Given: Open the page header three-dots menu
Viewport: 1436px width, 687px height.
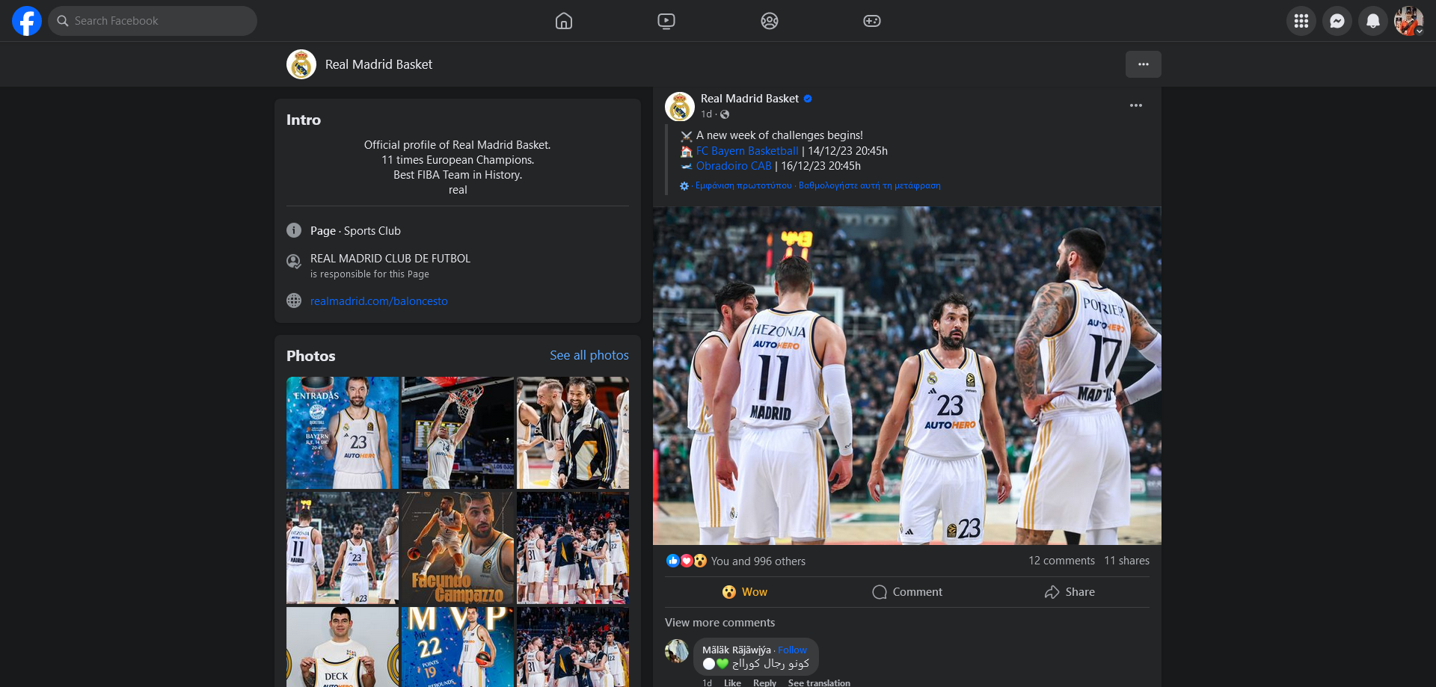Looking at the screenshot, I should point(1144,64).
